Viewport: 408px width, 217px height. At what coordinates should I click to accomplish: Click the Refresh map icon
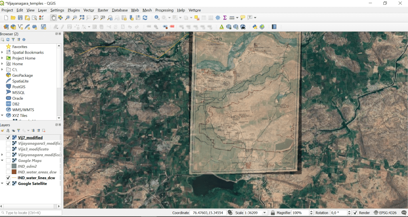click(x=145, y=17)
